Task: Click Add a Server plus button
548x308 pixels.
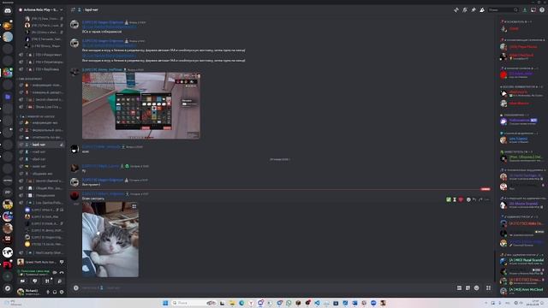Action: click(8, 276)
